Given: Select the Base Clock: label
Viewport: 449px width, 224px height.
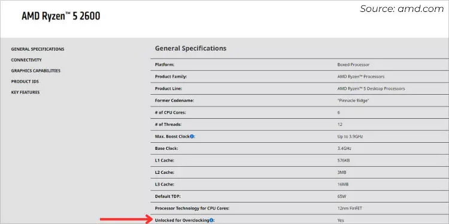Looking at the screenshot, I should tap(166, 149).
